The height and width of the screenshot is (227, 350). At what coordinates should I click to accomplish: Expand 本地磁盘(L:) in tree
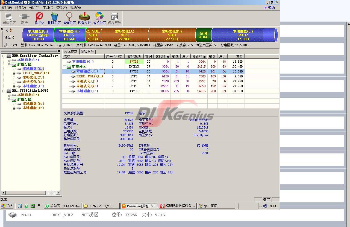[x=14, y=86]
